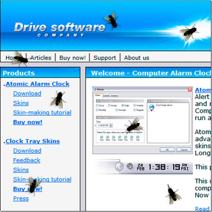Switch to the Alarm tab in the dialog
Viewport: 212px width, 212px height.
[x=98, y=95]
